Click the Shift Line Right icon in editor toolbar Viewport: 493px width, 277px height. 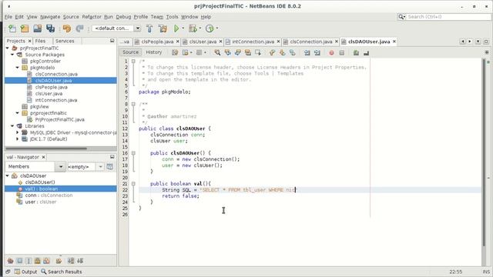pyautogui.click(x=317, y=52)
